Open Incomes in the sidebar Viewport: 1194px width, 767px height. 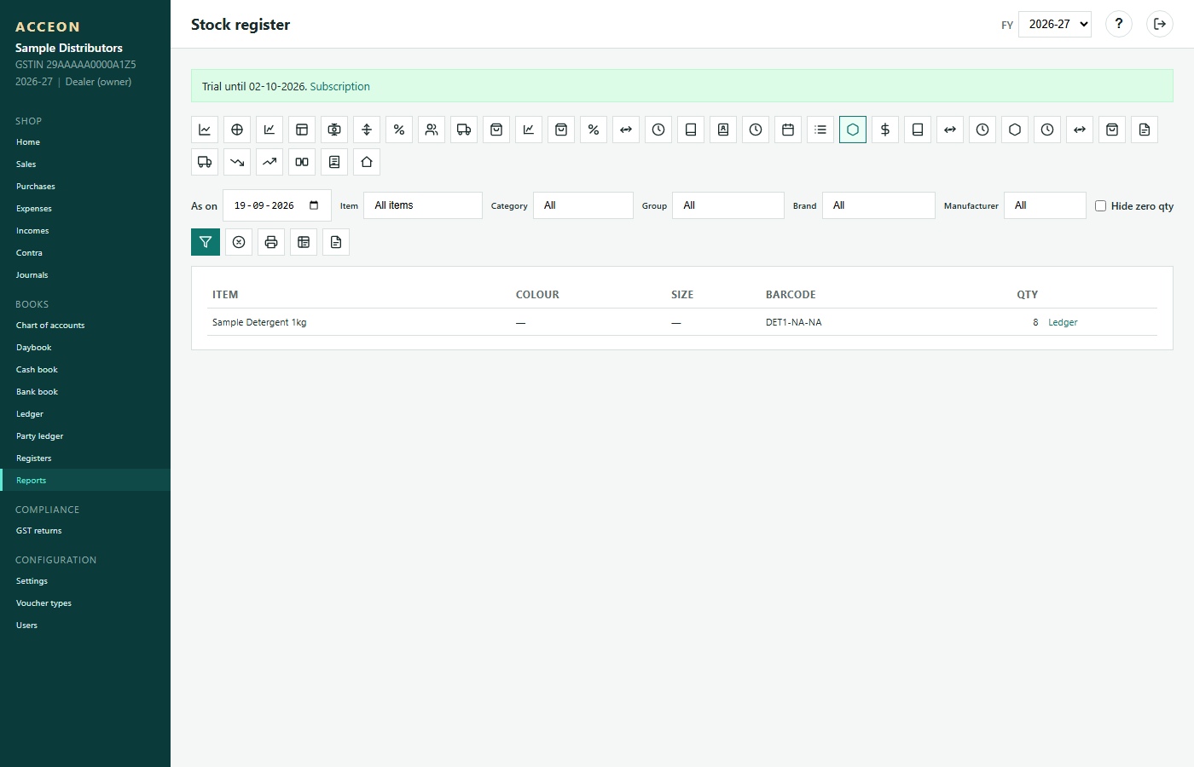(x=85, y=231)
